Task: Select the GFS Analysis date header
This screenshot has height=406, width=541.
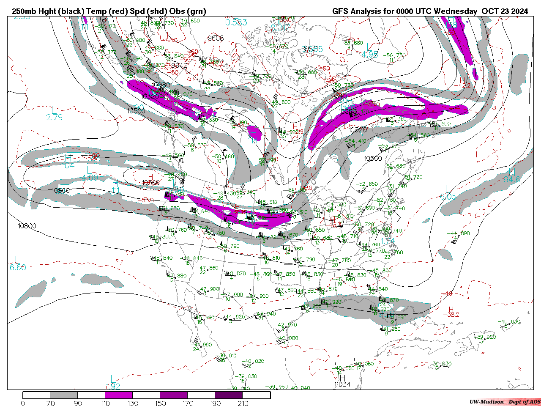Action: click(429, 11)
